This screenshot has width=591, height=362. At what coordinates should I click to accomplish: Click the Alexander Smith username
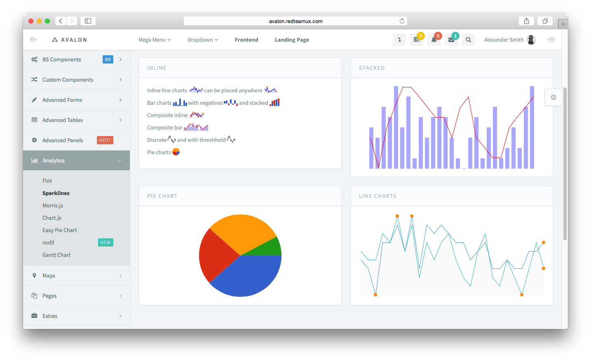504,40
